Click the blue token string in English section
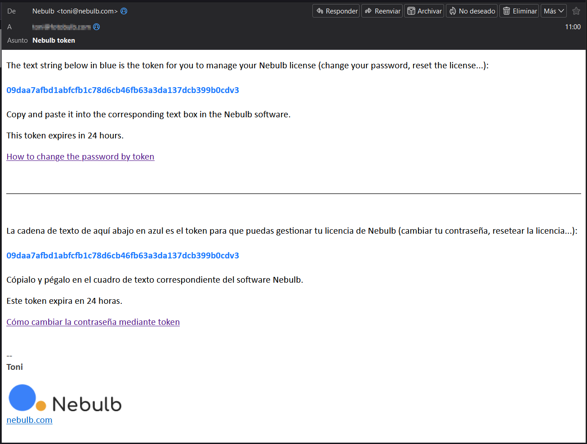Viewport: 587px width, 444px height. (123, 90)
